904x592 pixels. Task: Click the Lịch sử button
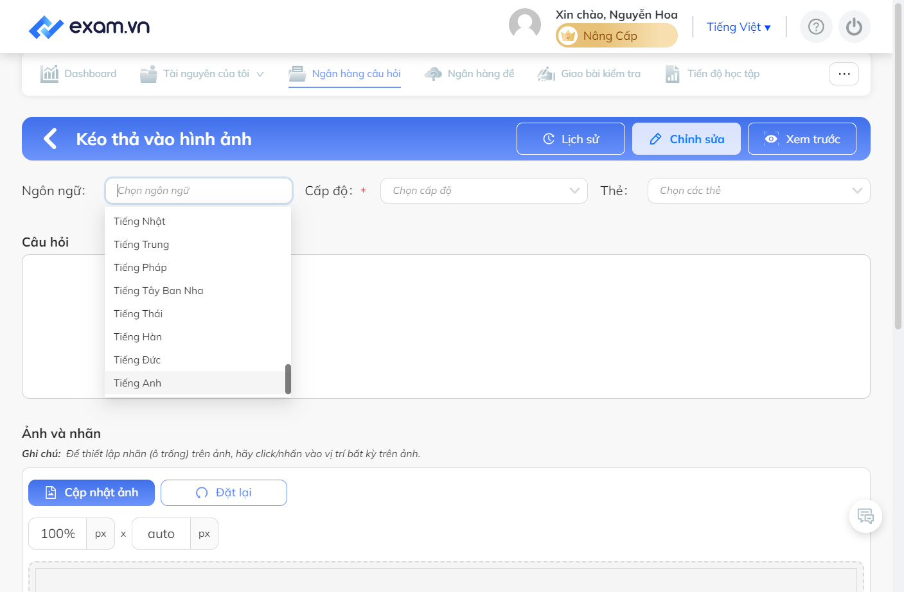(x=571, y=139)
